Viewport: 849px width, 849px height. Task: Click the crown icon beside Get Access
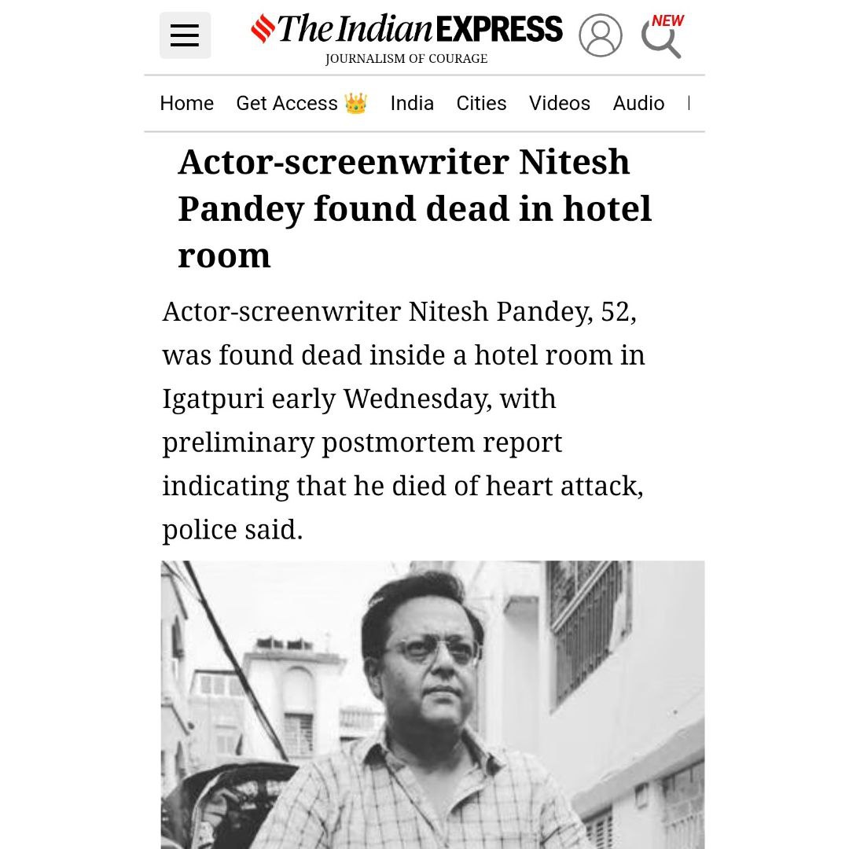[x=355, y=104]
